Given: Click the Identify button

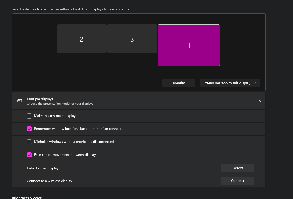Looking at the screenshot, I should [179, 83].
